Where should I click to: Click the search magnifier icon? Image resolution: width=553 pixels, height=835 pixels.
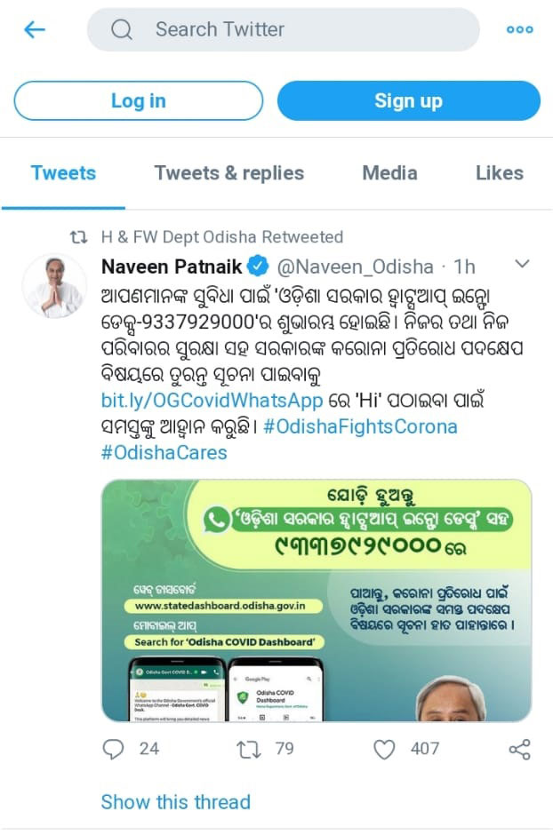click(122, 29)
